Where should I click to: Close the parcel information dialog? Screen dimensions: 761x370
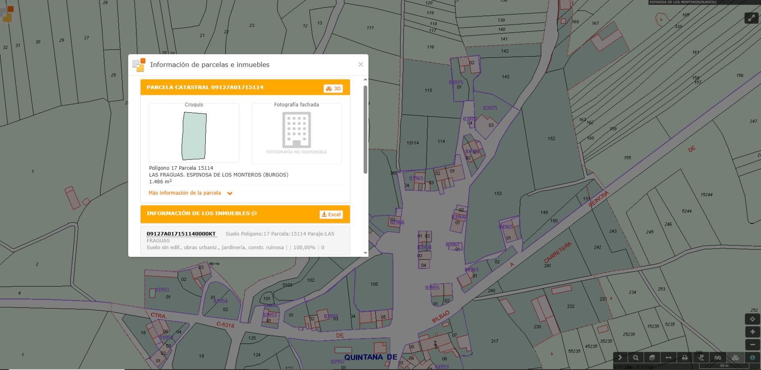[360, 65]
